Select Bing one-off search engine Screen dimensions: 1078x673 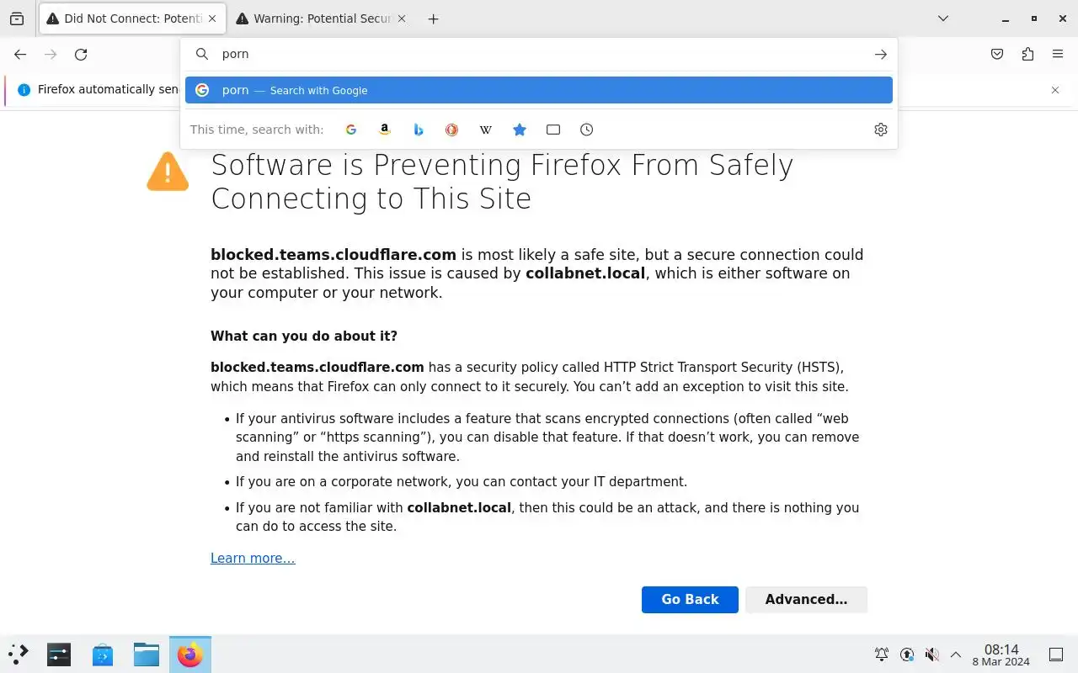pyautogui.click(x=419, y=130)
